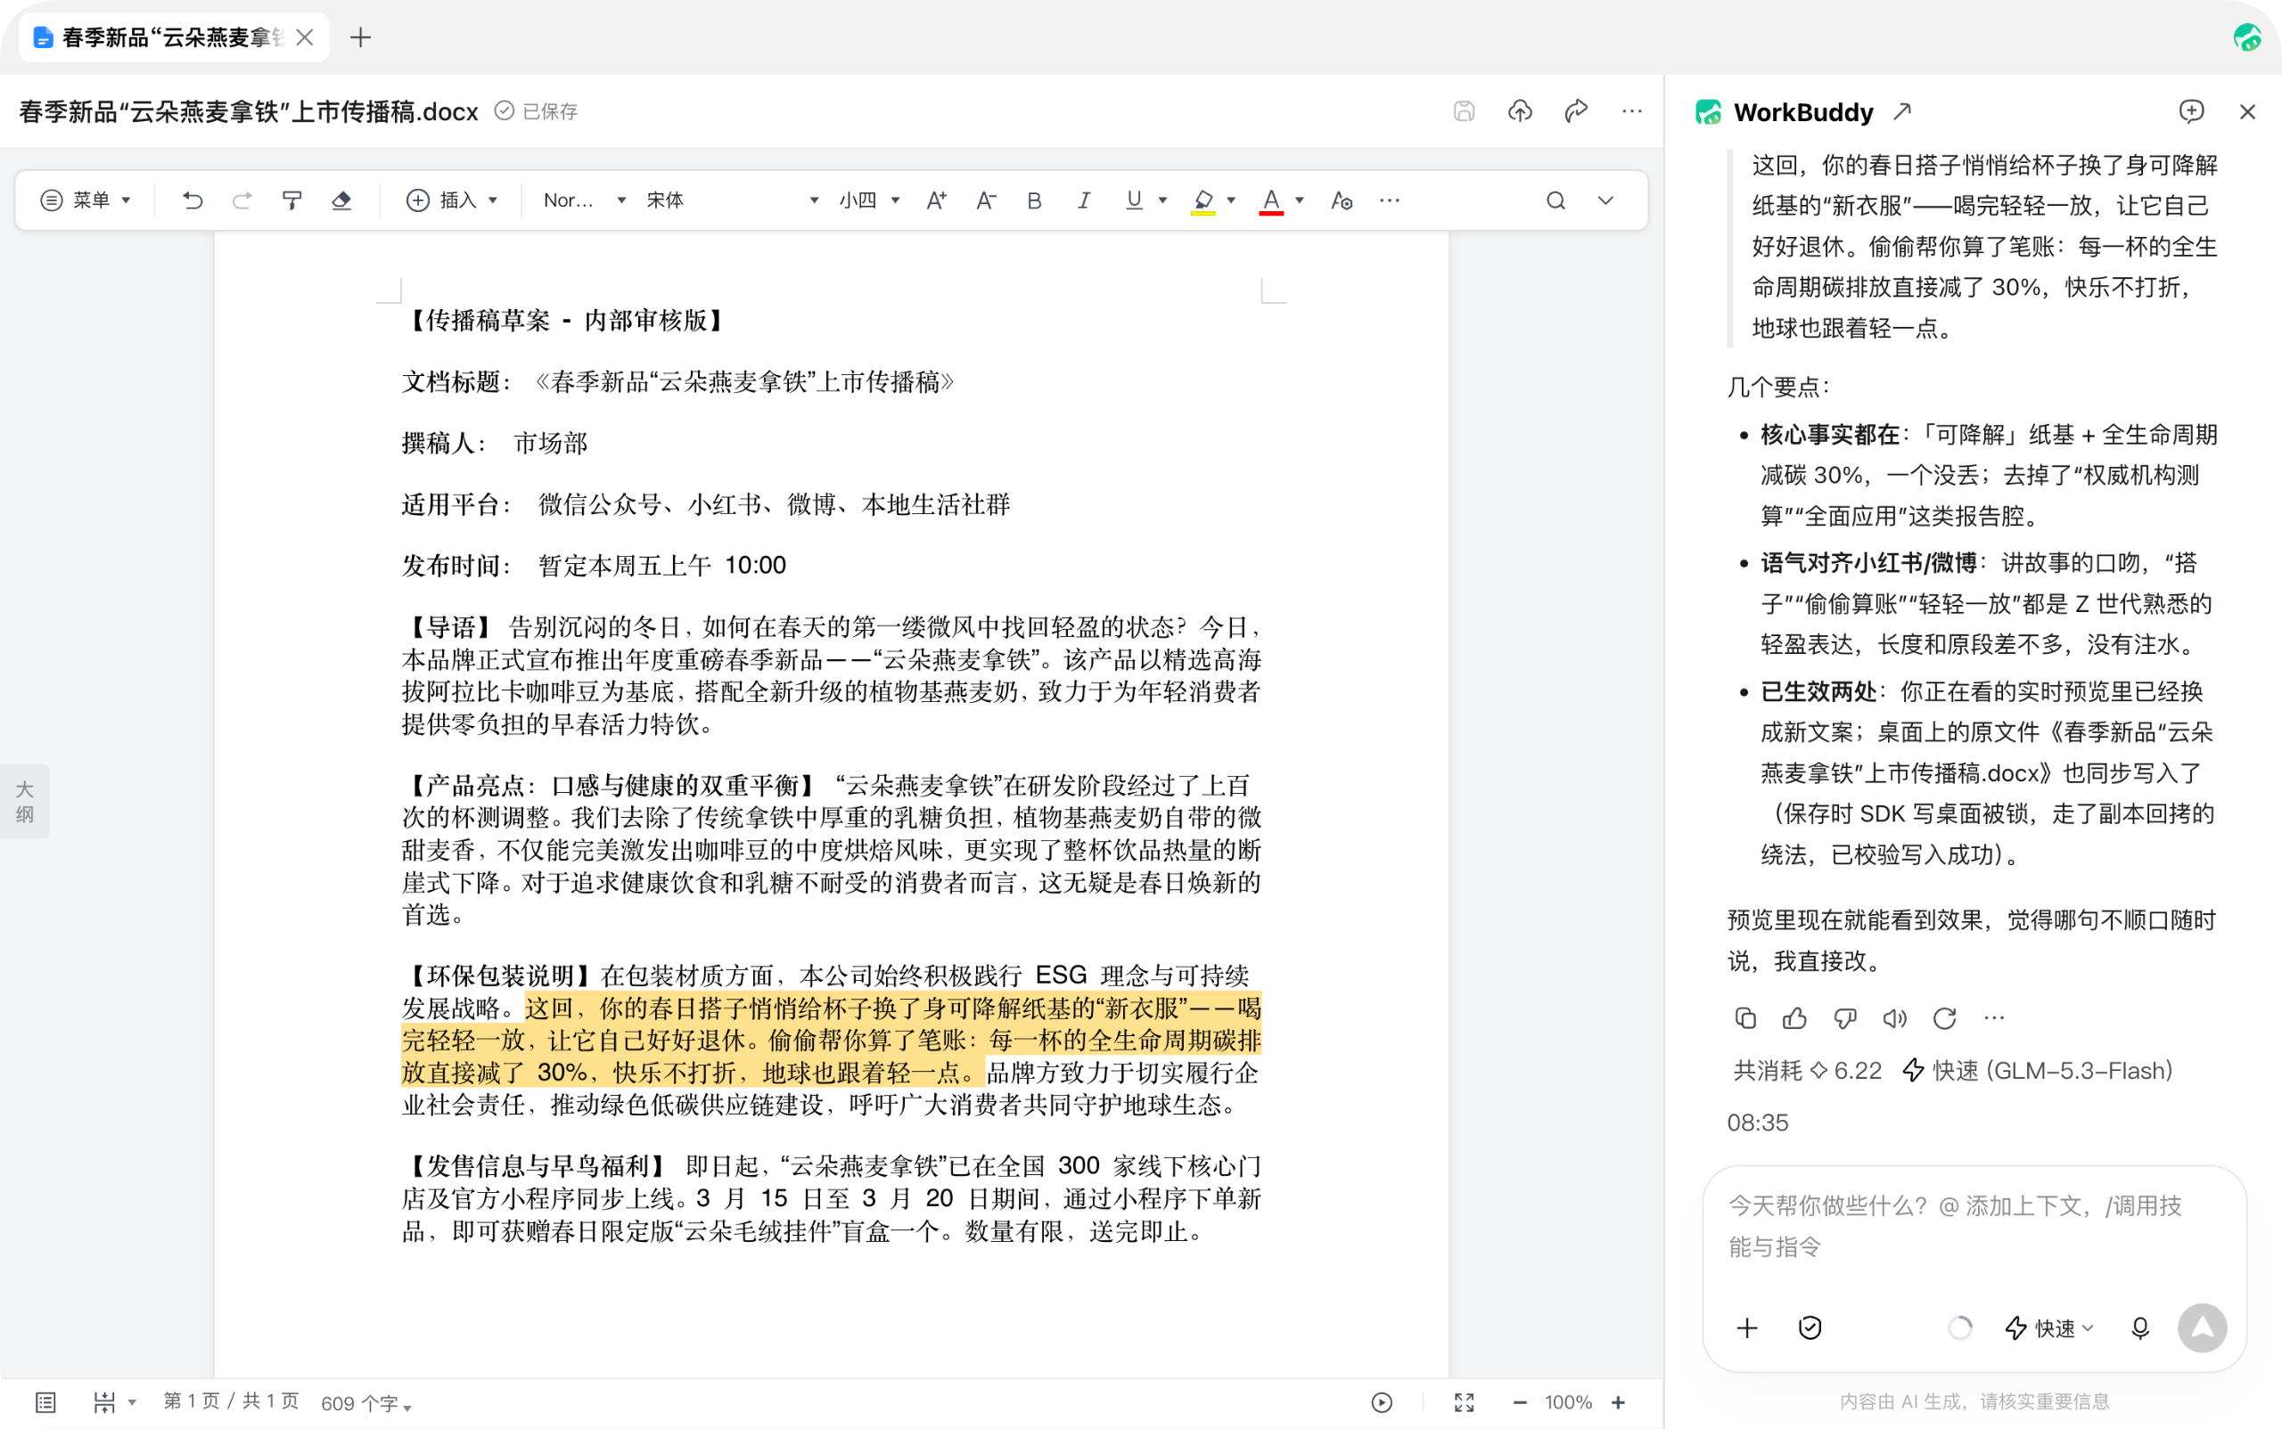Open the 插入 dropdown menu
The height and width of the screenshot is (1429, 2282).
[452, 200]
